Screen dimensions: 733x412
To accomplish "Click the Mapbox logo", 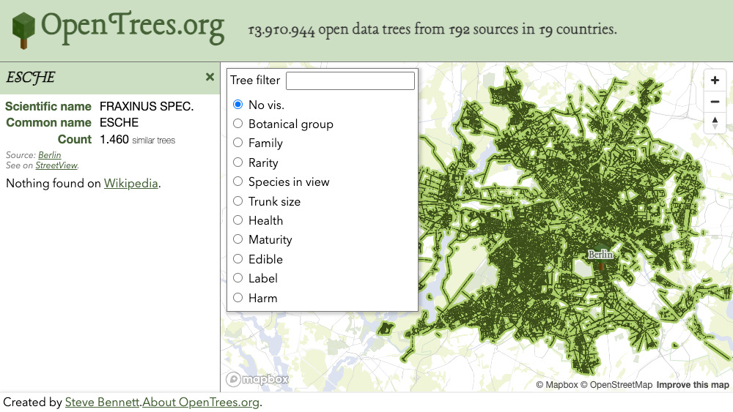I will pos(257,379).
